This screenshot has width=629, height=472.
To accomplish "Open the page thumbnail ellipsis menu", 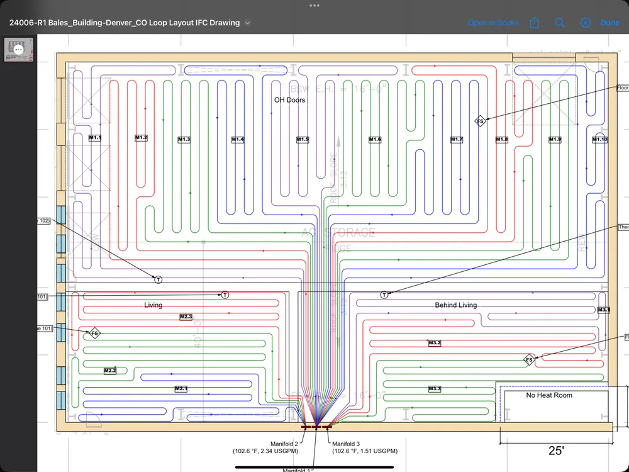I will click(x=18, y=48).
